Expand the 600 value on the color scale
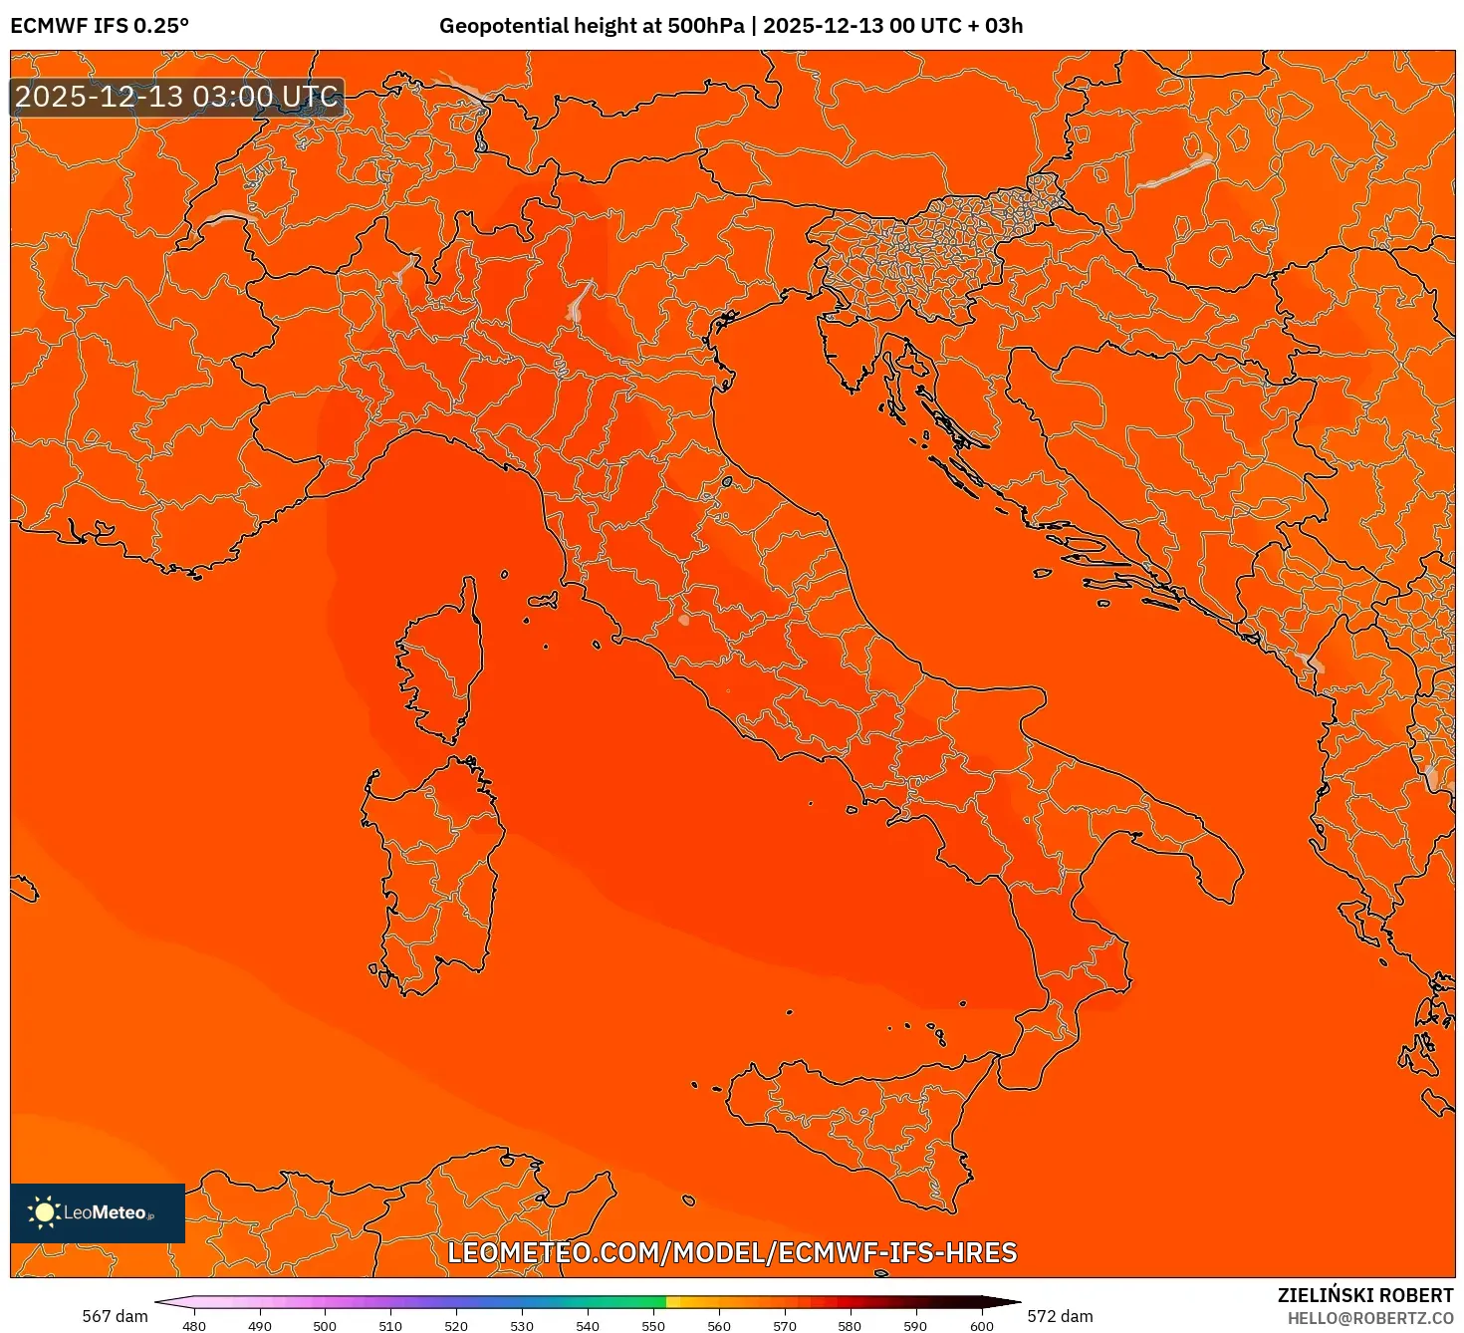 (982, 1327)
